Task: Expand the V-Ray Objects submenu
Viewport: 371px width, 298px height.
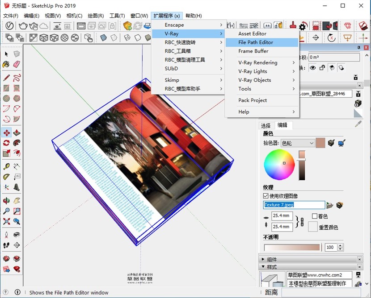Action: tap(262, 80)
